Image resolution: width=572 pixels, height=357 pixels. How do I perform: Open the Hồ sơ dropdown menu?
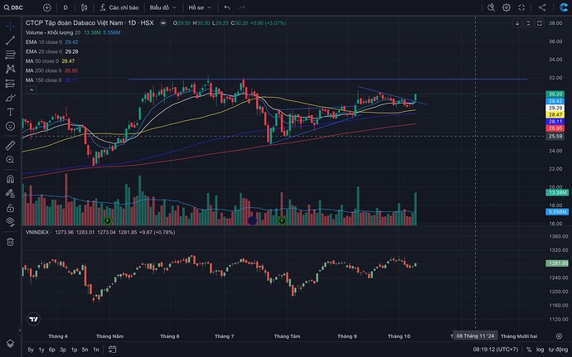[x=200, y=7]
